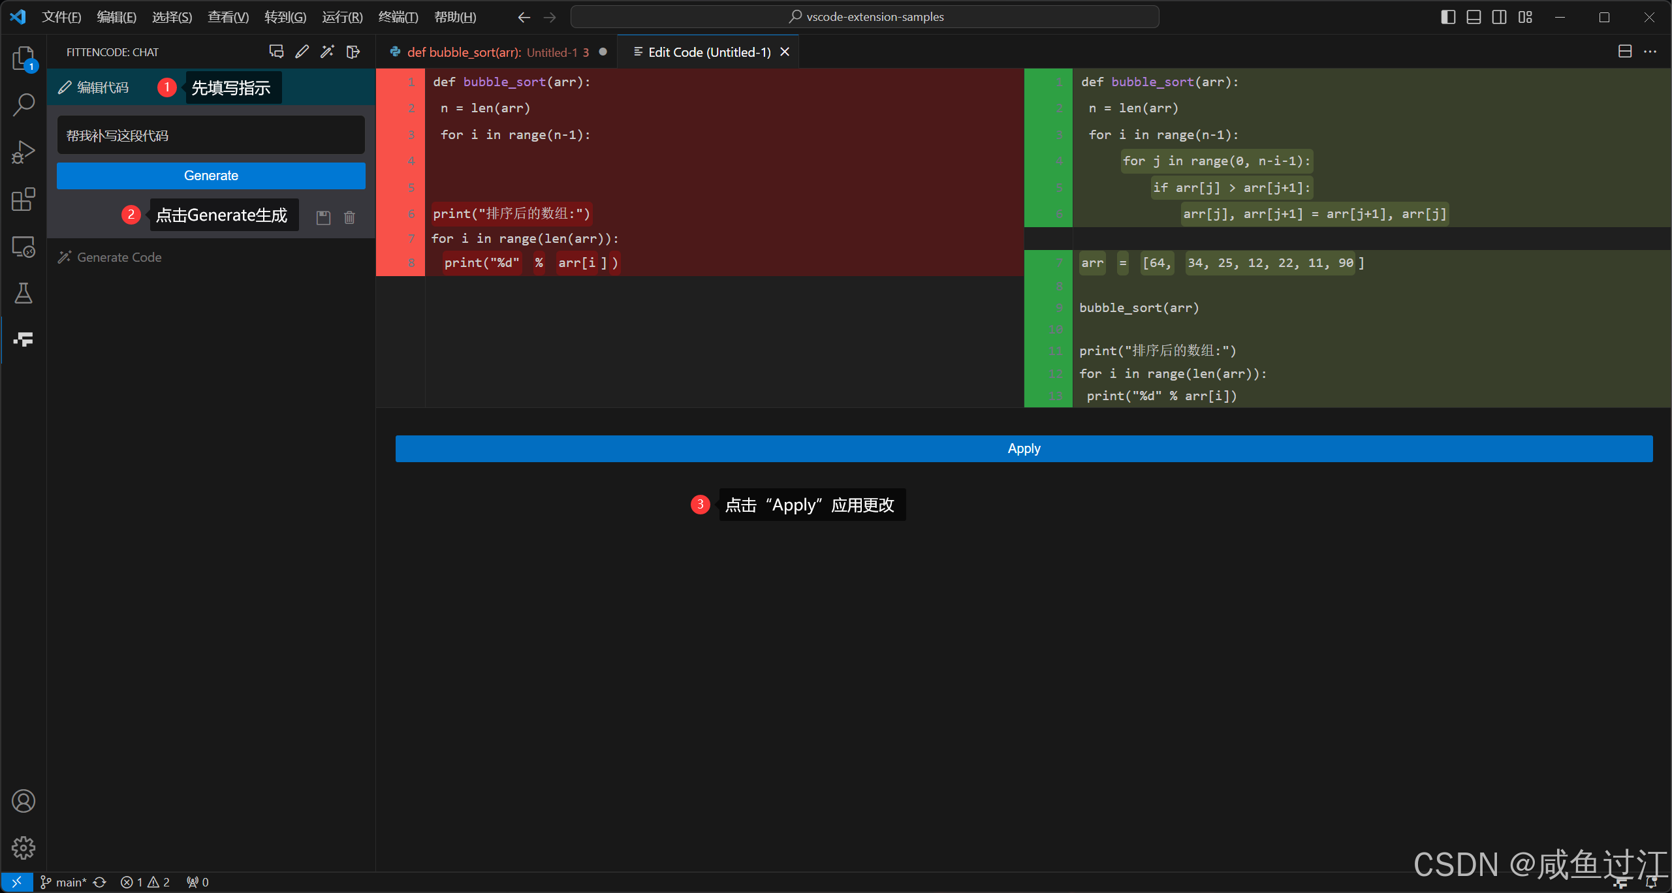Toggle the secondary side bar layout

point(1499,17)
